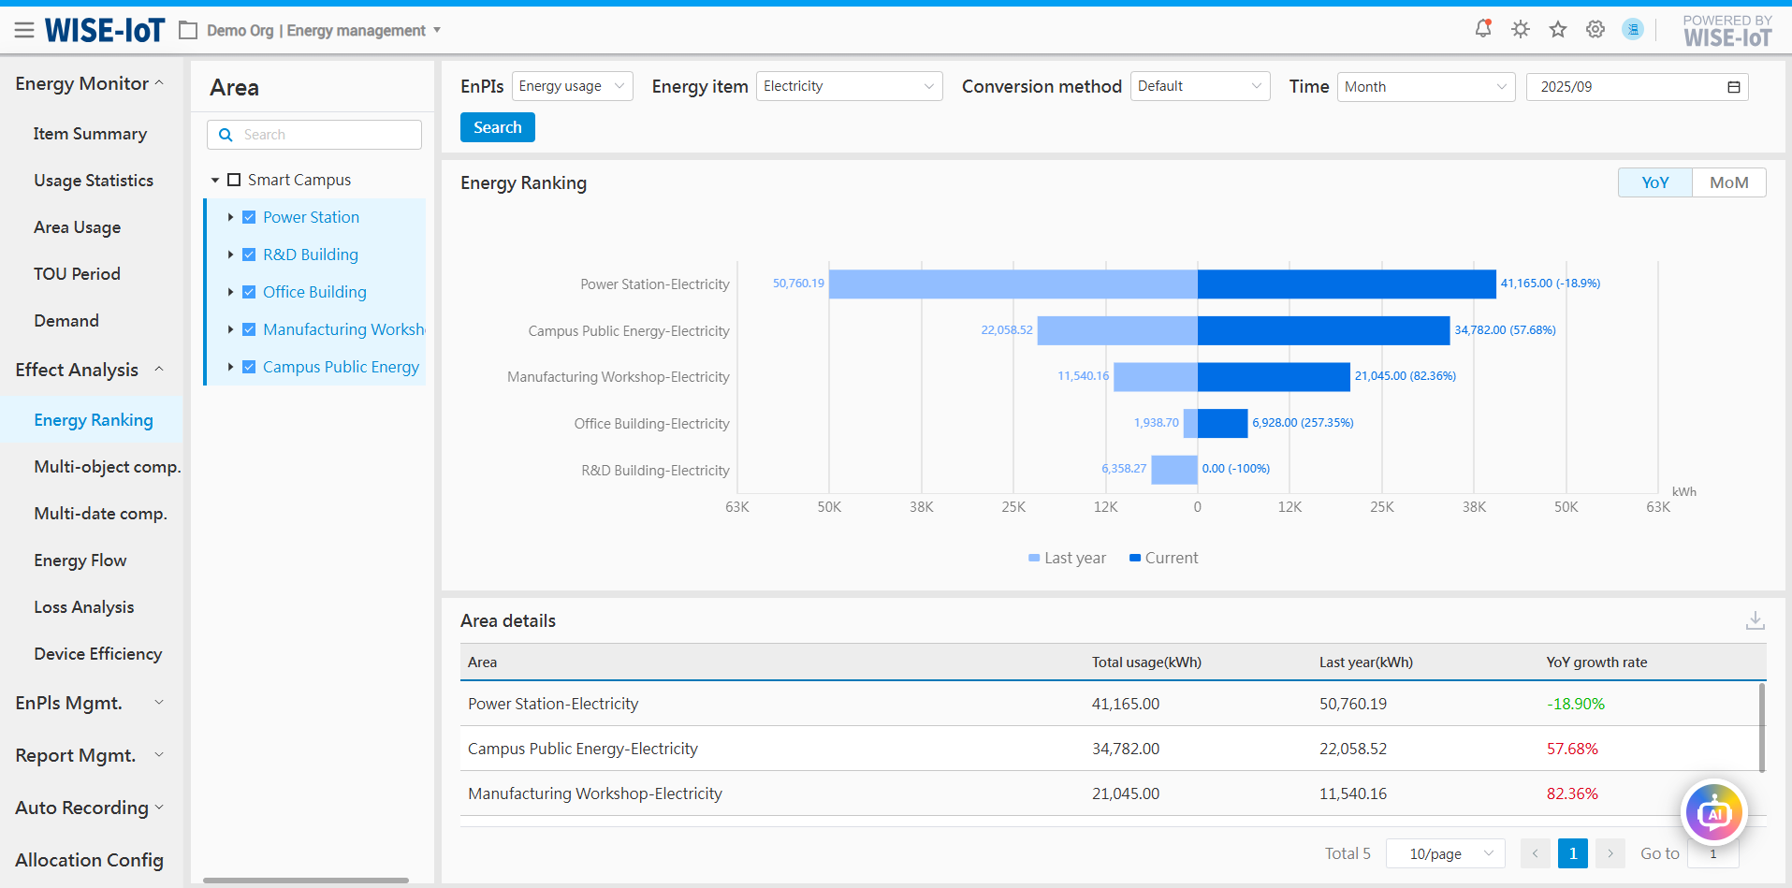Download the Area details table
Viewport: 1792px width, 888px height.
(x=1756, y=620)
